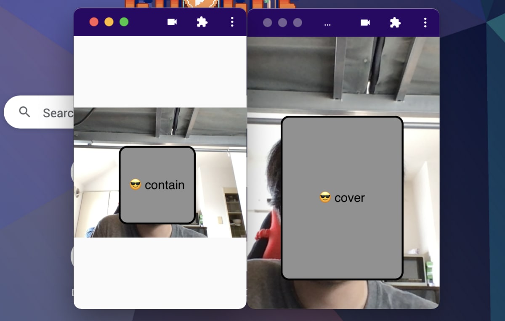Click the camera icon in the cover window
Screen dimensions: 505x321
tap(365, 22)
